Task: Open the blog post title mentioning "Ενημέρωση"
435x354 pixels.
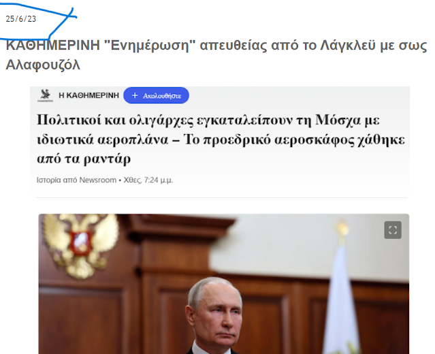Action: (x=216, y=54)
